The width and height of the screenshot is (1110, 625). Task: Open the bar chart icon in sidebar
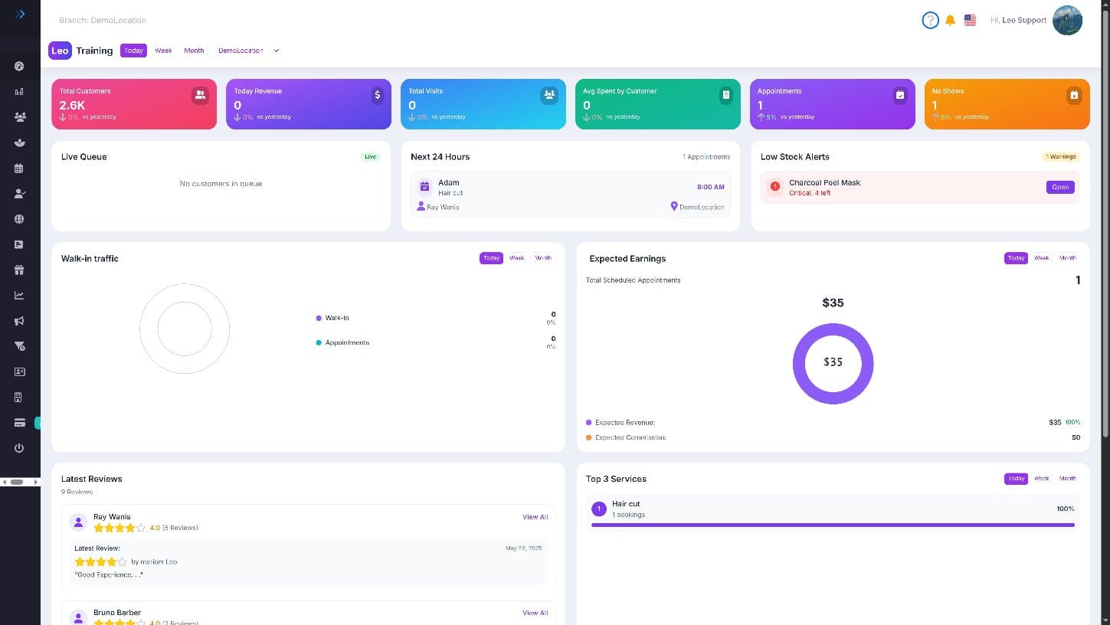[19, 92]
